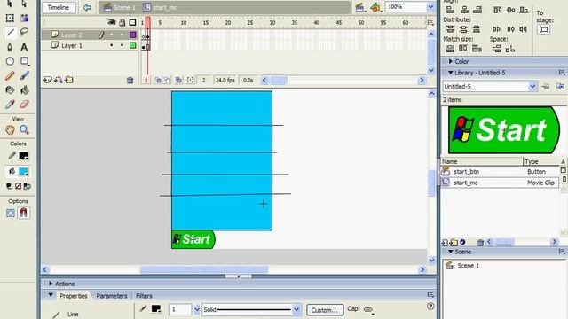Select the Free Transform tool
The height and width of the screenshot is (319, 568).
10,18
